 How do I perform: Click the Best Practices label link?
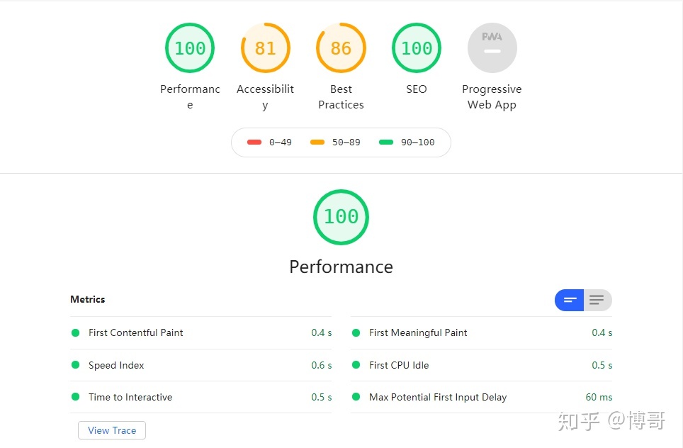click(341, 96)
